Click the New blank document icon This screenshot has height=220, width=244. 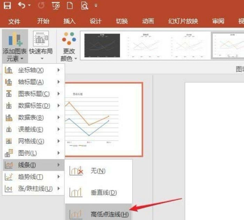coord(70,6)
